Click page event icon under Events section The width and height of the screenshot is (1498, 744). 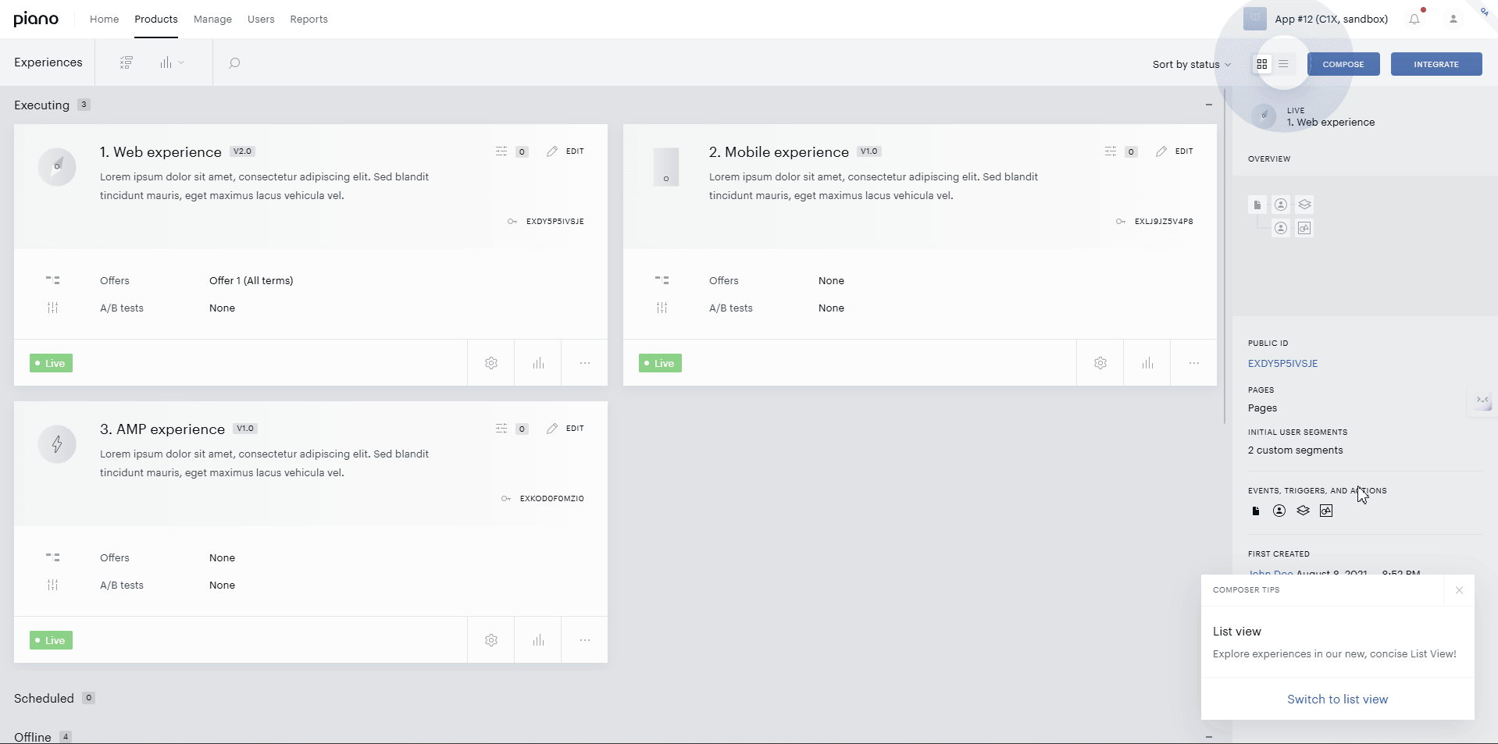click(1256, 511)
